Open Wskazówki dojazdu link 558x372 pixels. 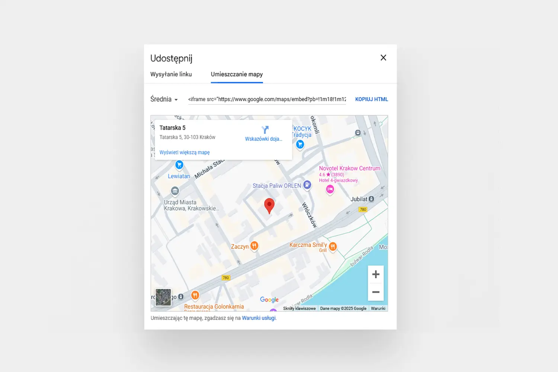(263, 139)
